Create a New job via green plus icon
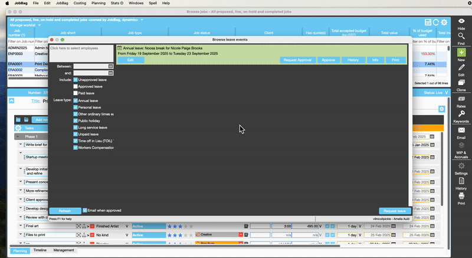This screenshot has width=472, height=258. pyautogui.click(x=461, y=52)
